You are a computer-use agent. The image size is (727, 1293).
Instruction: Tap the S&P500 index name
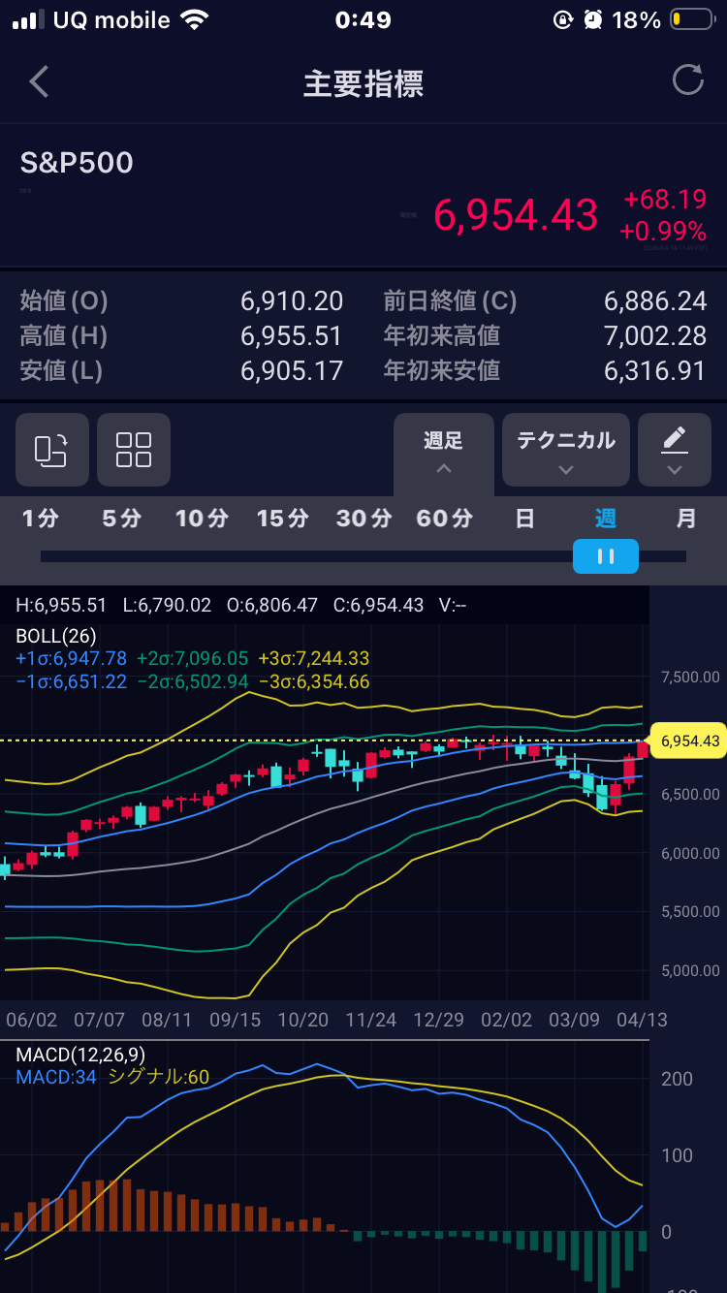point(77,163)
